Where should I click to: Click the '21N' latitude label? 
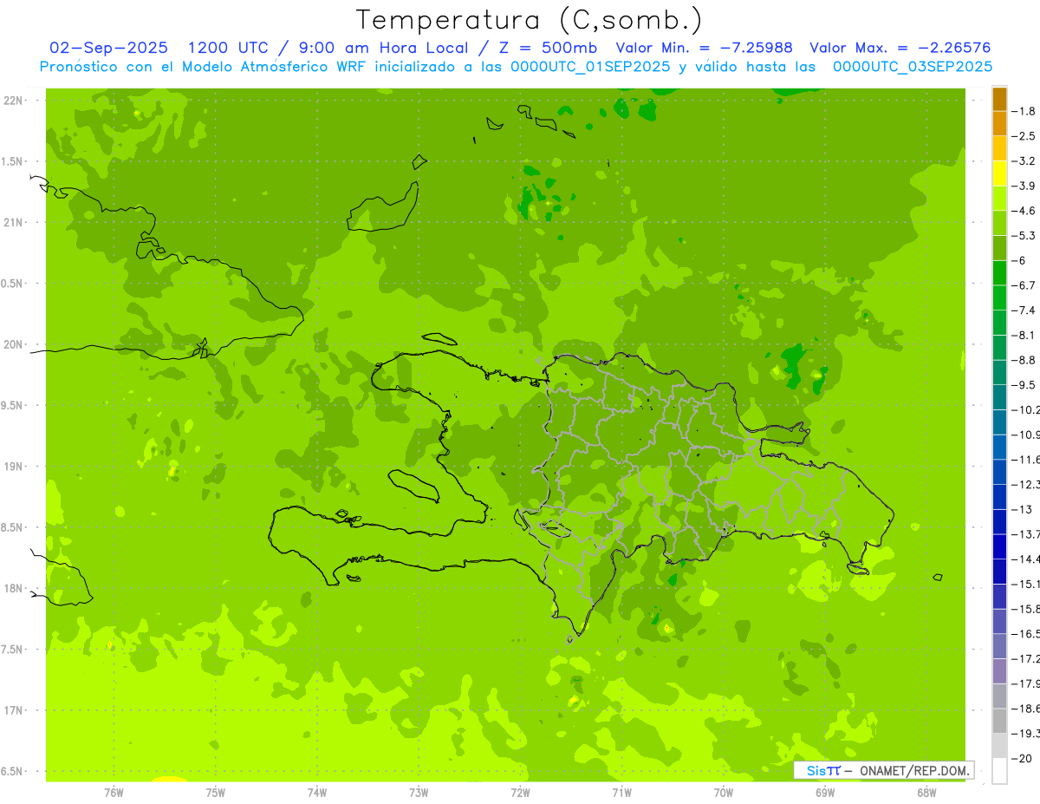pos(14,222)
